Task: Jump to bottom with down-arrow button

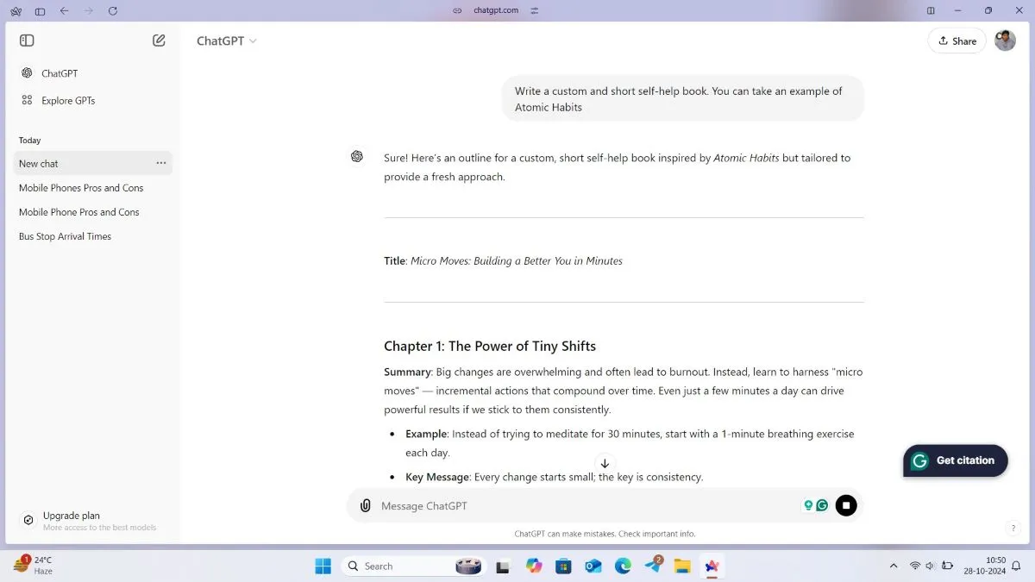Action: pyautogui.click(x=605, y=464)
